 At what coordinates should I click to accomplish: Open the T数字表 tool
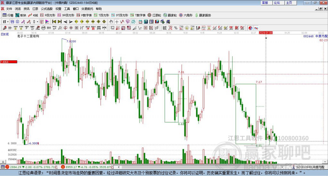(x=138, y=15)
